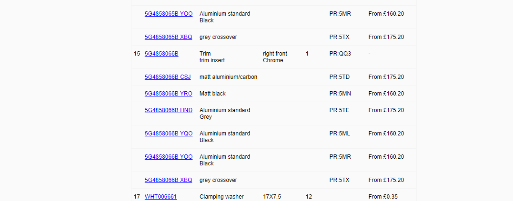The image size is (513, 201).
Task: Open the 5G4858066B Trim part link
Action: click(x=161, y=54)
